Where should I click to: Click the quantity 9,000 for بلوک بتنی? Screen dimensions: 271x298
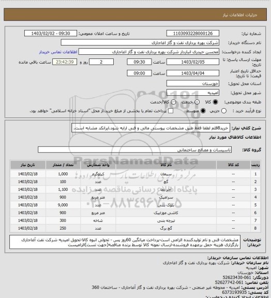coord(63,205)
